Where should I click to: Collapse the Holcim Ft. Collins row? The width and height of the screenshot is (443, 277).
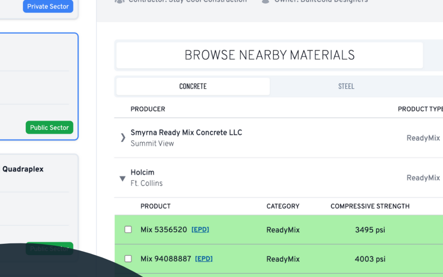(122, 179)
